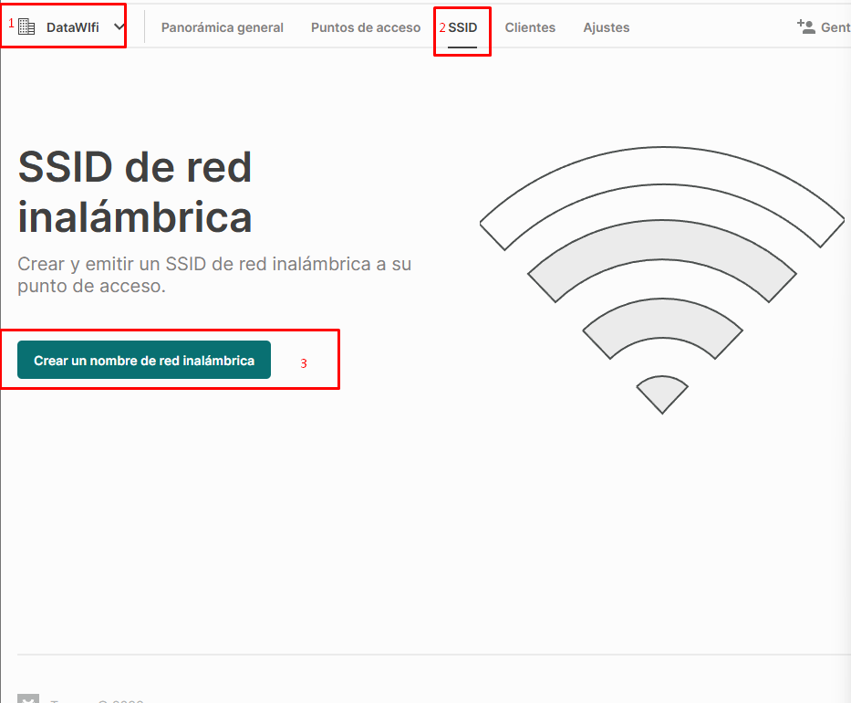This screenshot has height=703, width=851.
Task: Expand the chevron next to DataWifi
Action: [119, 26]
